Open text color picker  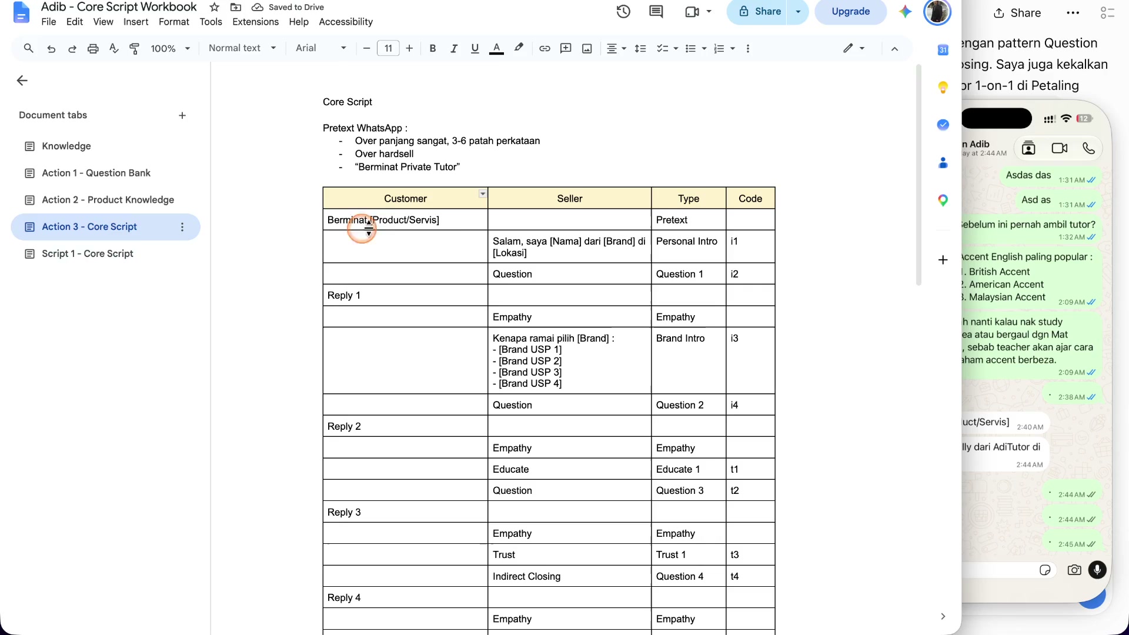(x=496, y=48)
